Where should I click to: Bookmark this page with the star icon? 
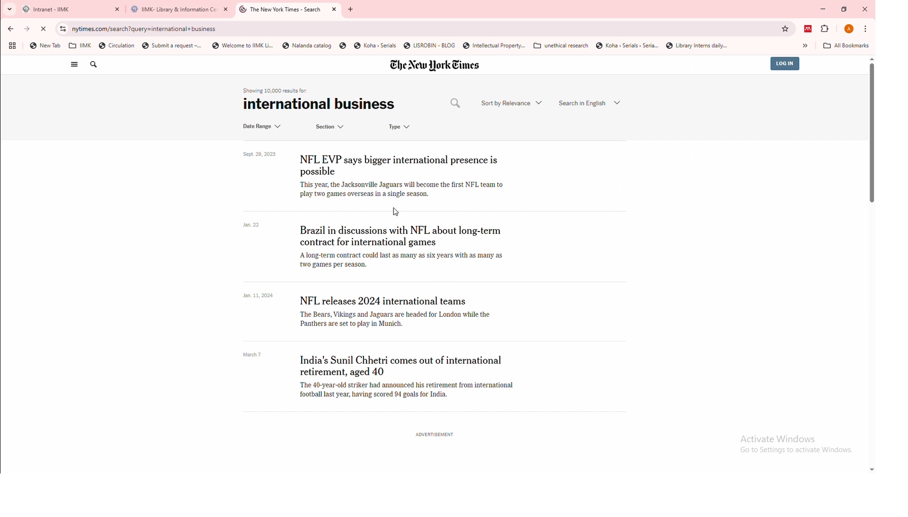click(785, 29)
